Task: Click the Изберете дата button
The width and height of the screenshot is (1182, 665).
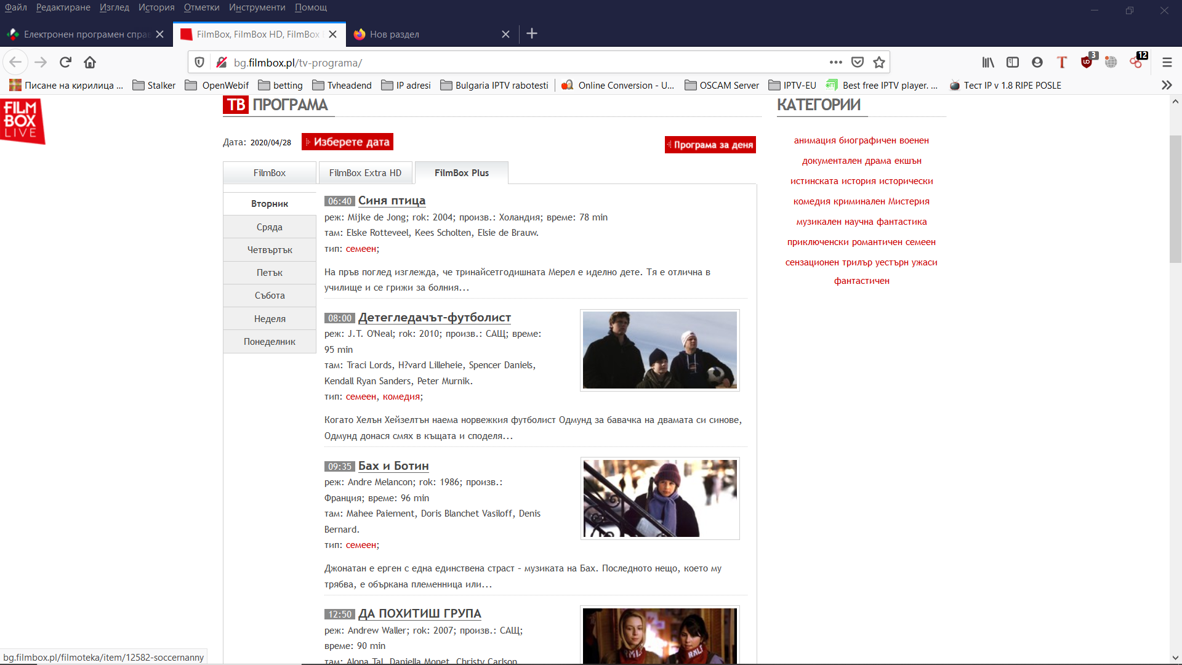Action: point(348,142)
